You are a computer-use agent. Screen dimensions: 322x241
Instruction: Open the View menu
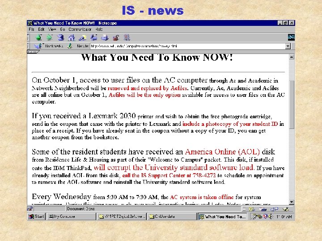(52, 29)
